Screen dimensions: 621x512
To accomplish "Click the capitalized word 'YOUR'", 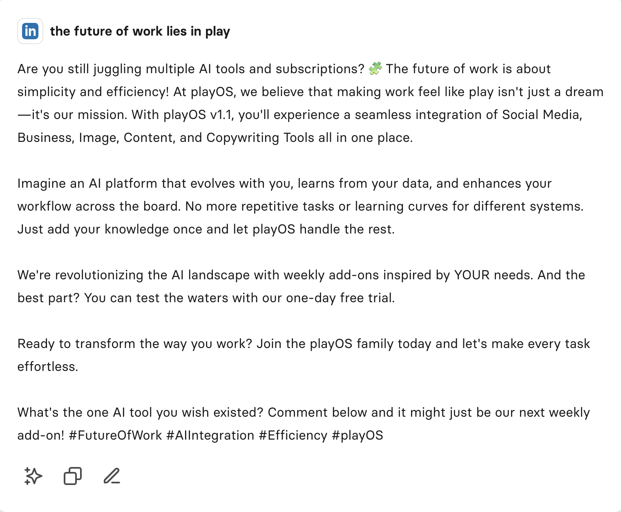I will coord(472,275).
